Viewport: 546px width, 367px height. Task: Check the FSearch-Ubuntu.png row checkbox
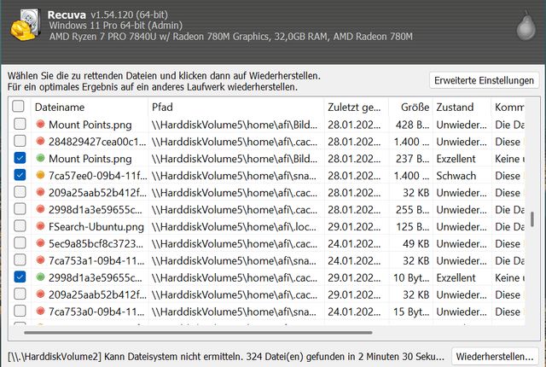pos(19,226)
